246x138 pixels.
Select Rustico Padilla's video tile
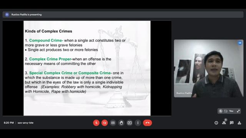tap(209, 68)
